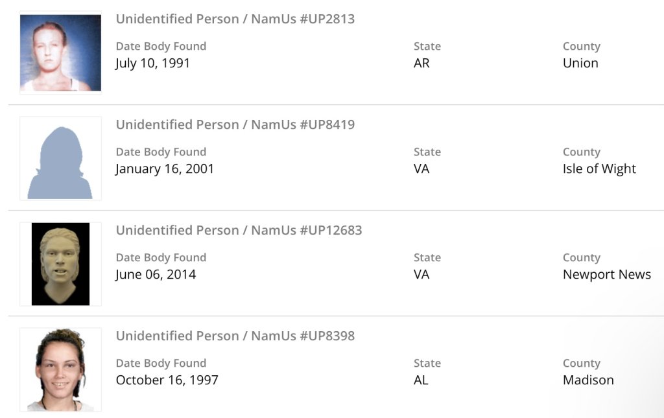Select the Isle of Wight county value
The width and height of the screenshot is (664, 418).
coord(599,168)
